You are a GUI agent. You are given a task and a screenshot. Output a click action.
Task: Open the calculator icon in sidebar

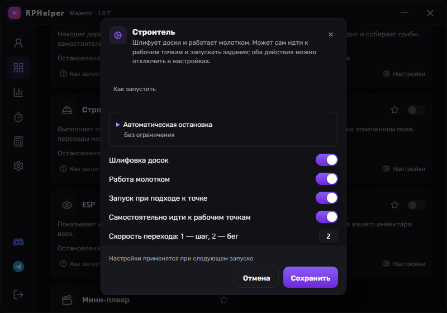(18, 141)
